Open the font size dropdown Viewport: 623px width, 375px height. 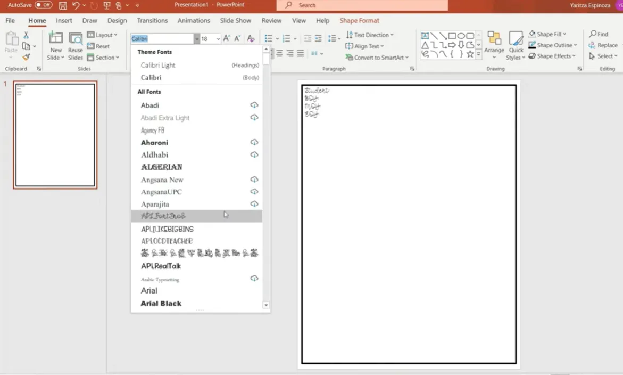pos(218,39)
